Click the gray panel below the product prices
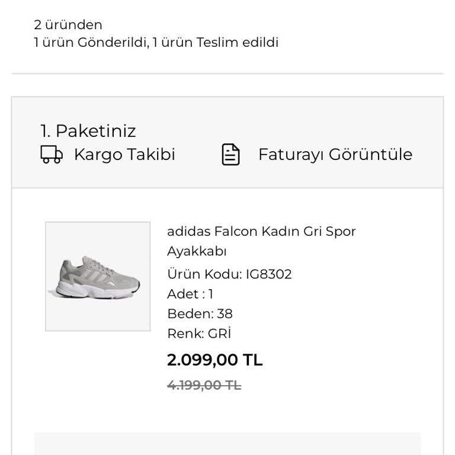Image resolution: width=455 pixels, height=455 pixels. [x=227, y=444]
